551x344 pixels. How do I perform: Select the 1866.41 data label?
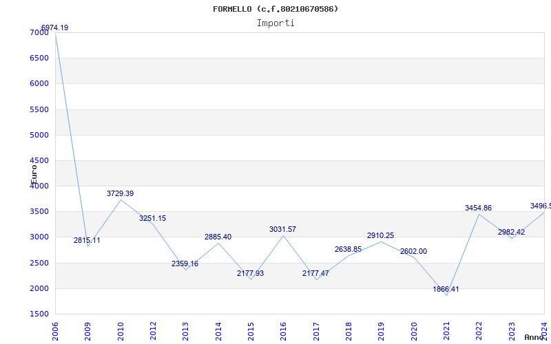tap(446, 289)
